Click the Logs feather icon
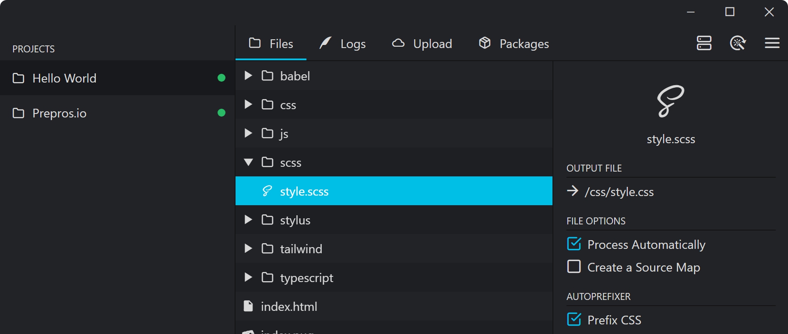This screenshot has width=788, height=334. (x=325, y=42)
